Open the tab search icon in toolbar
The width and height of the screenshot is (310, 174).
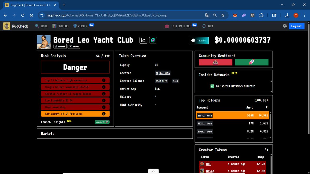click(274, 15)
